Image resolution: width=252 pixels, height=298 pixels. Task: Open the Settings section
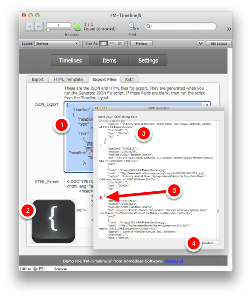[x=148, y=60]
